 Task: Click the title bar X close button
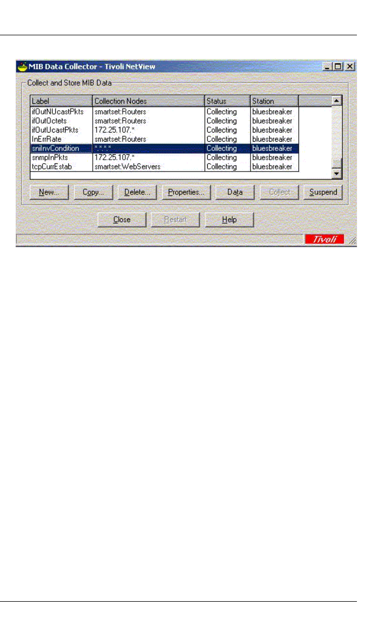pos(349,67)
